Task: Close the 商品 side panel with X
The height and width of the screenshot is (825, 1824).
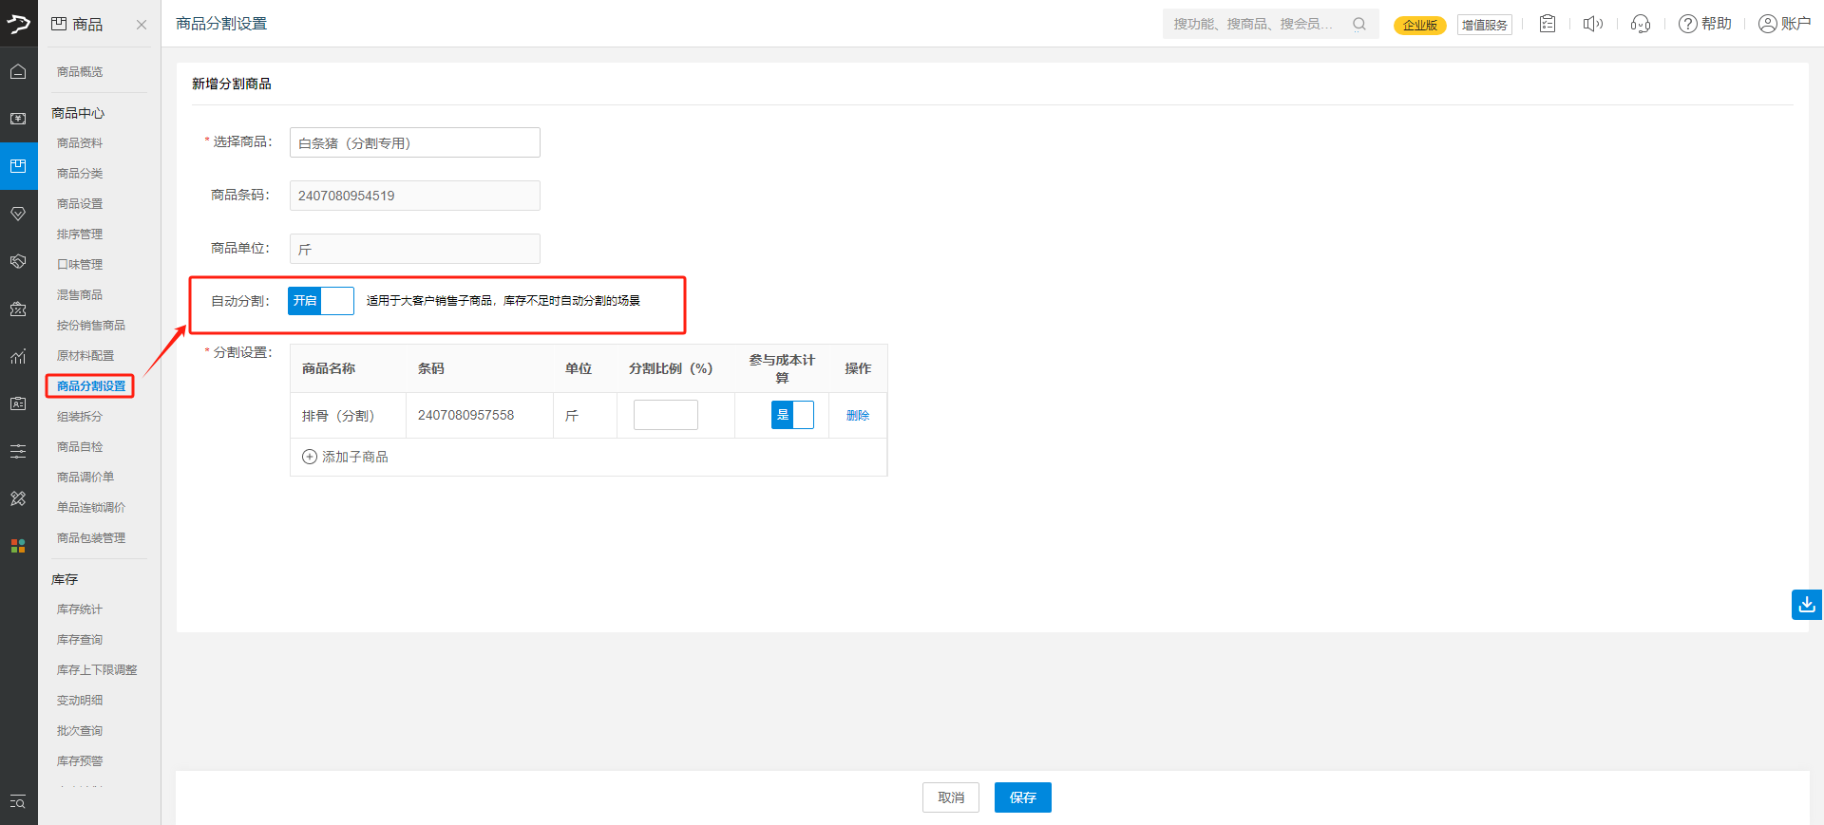Action: tap(142, 25)
